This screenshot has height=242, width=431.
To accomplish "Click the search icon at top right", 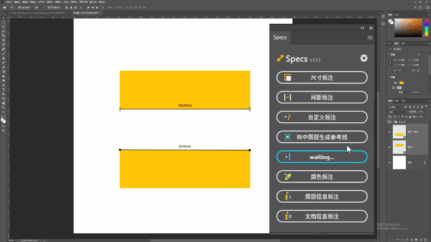I will point(415,8).
